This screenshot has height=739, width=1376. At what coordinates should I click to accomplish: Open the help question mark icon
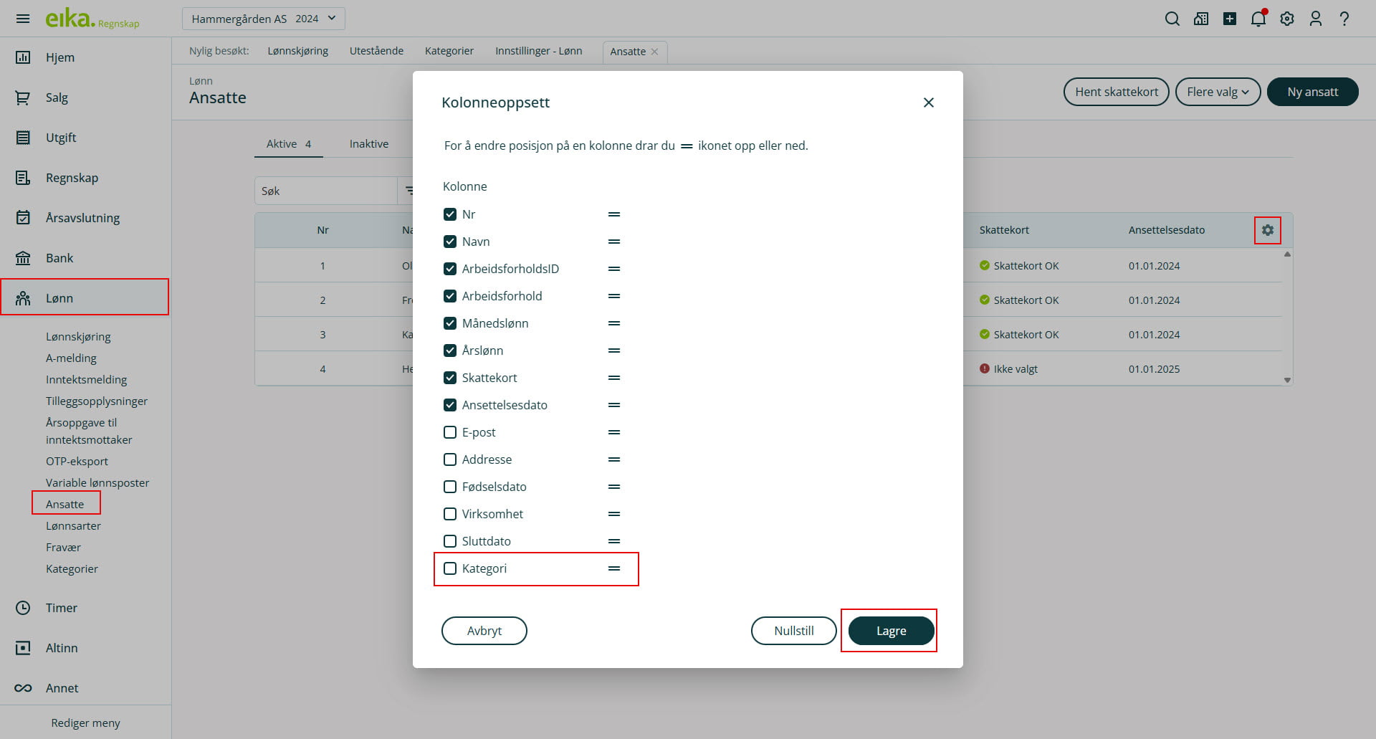click(1344, 19)
